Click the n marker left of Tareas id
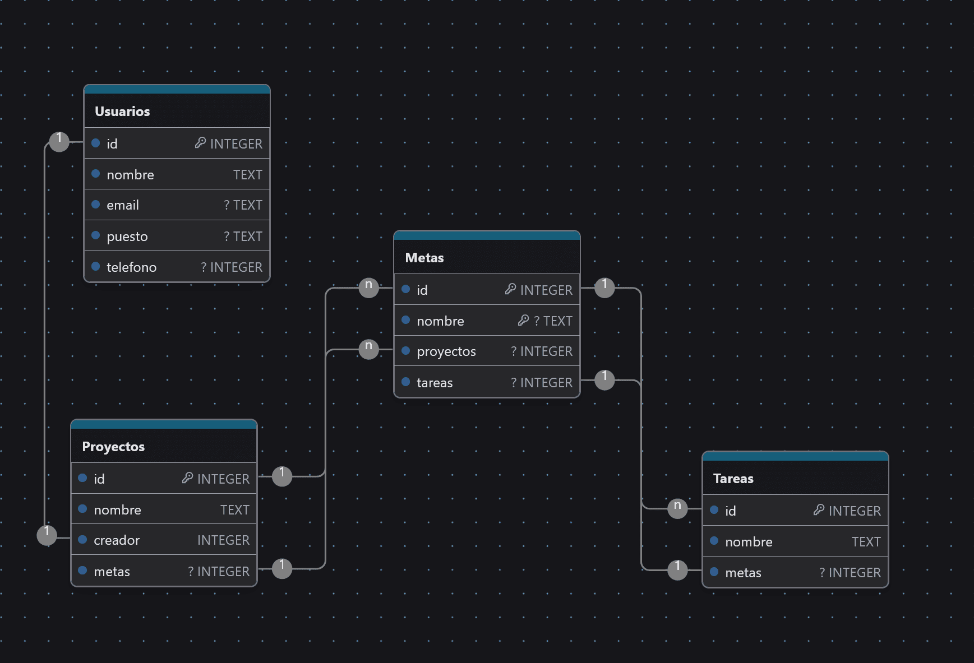This screenshot has width=974, height=663. coord(677,508)
